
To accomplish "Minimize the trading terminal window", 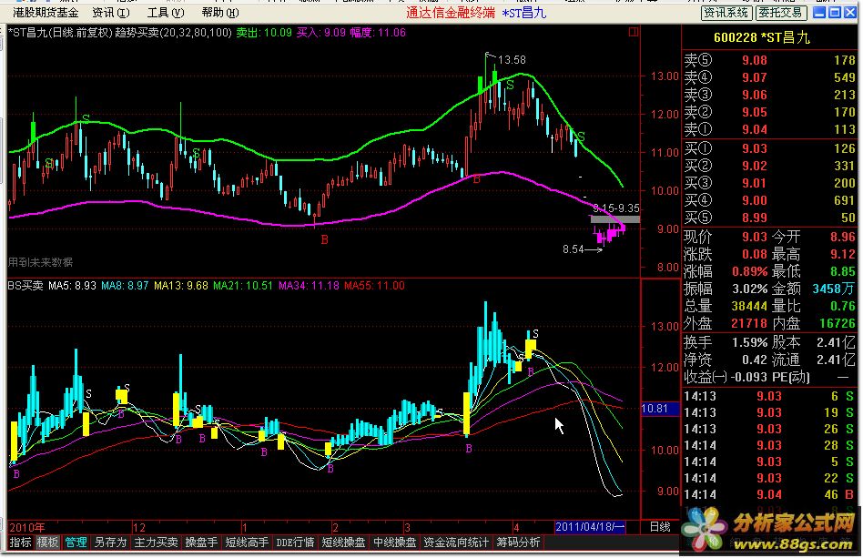I will [x=819, y=12].
